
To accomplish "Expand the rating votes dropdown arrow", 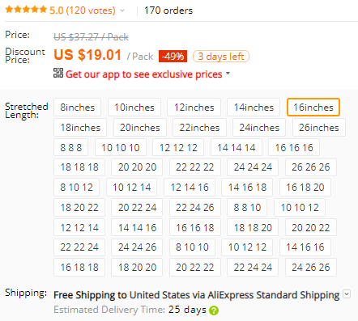I will (x=122, y=11).
